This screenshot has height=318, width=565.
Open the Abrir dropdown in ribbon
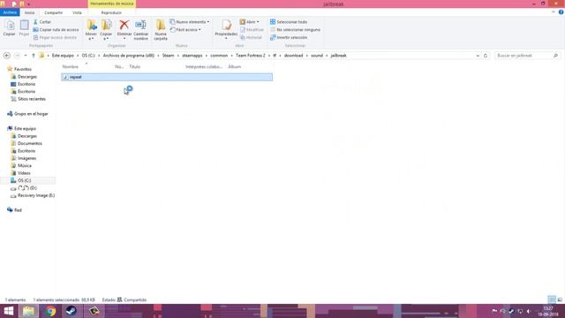(249, 22)
